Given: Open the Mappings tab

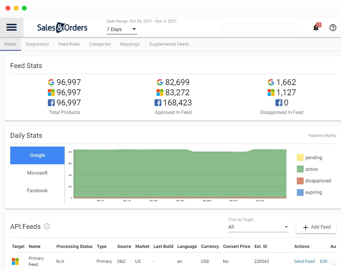Looking at the screenshot, I should (x=130, y=44).
